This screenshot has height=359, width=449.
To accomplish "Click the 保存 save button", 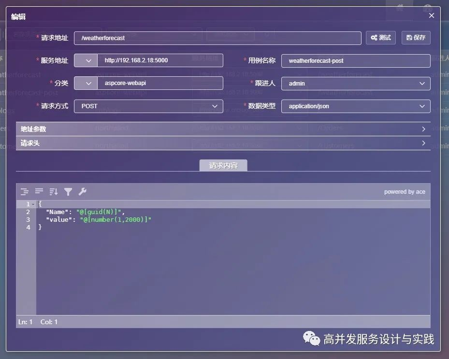I will [416, 38].
